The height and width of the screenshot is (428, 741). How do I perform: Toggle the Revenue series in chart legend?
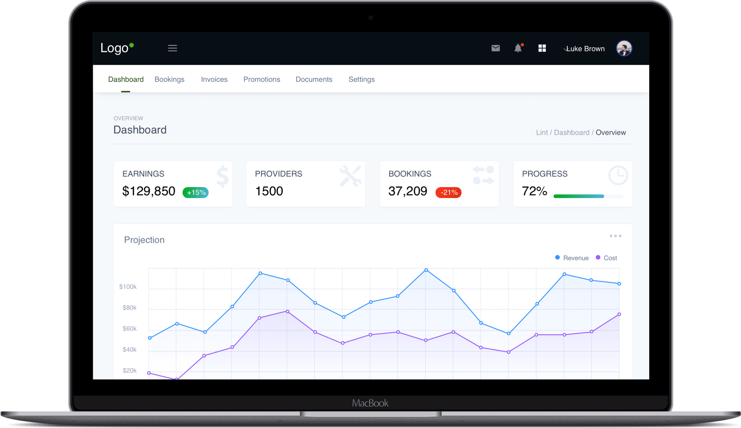[x=572, y=258]
